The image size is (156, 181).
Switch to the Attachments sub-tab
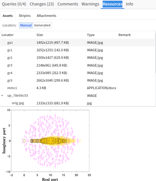coord(47,16)
